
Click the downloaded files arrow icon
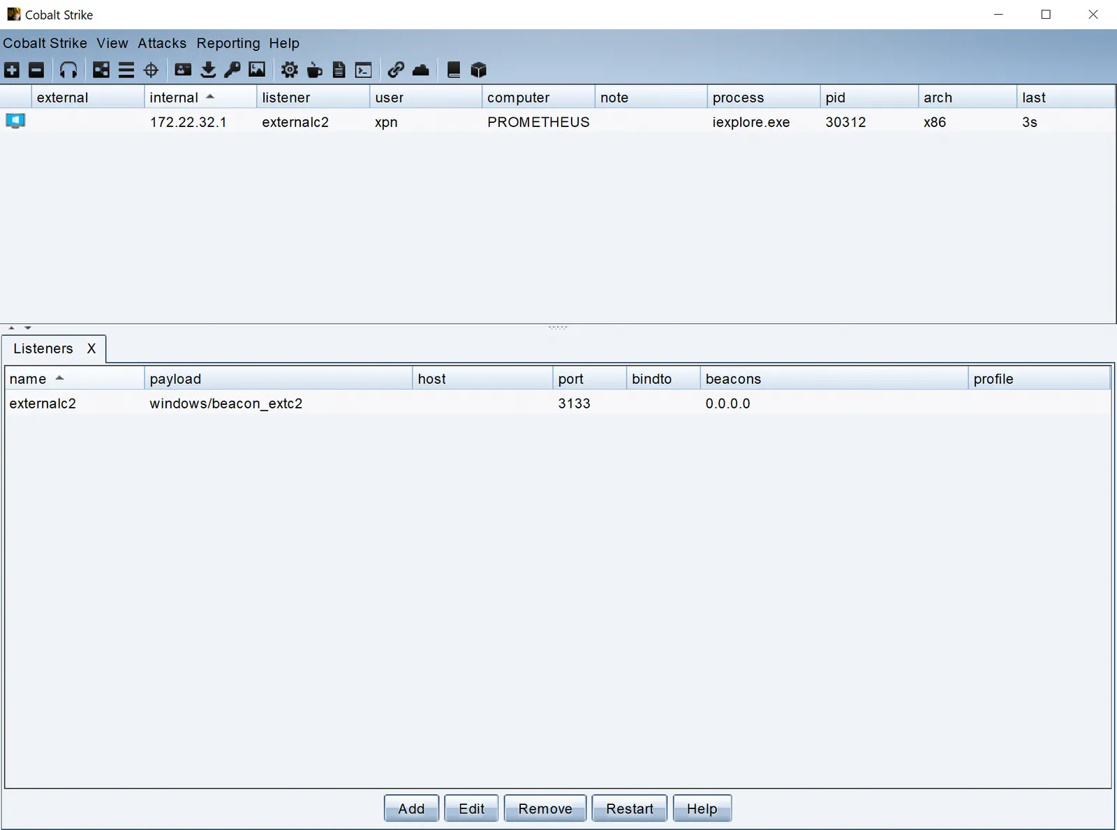point(208,70)
